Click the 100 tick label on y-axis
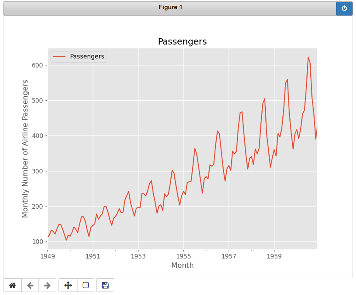 click(37, 242)
